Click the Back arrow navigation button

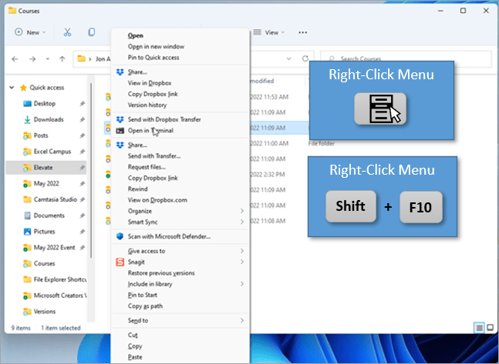pyautogui.click(x=16, y=59)
